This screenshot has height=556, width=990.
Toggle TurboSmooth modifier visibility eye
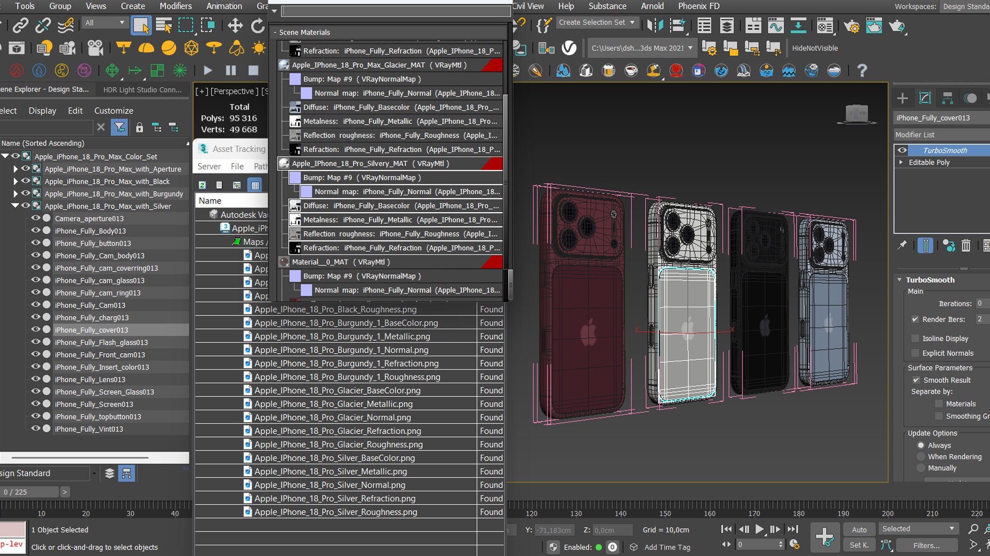(x=902, y=150)
